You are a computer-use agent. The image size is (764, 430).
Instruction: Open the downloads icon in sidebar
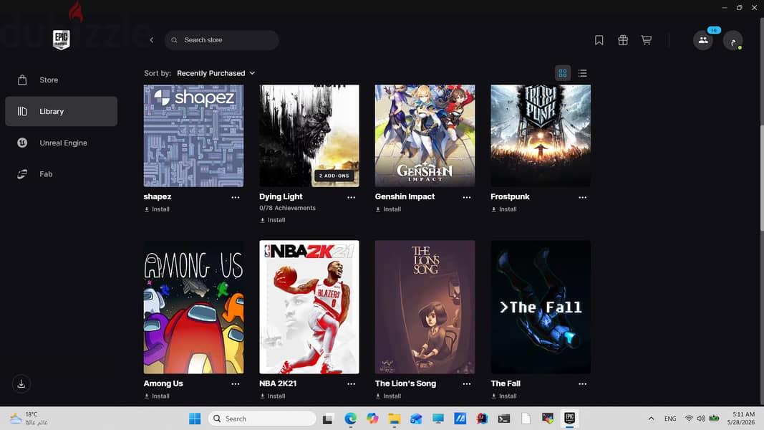point(21,383)
